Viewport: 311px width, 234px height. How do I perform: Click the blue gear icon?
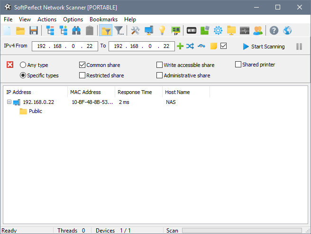(218, 30)
